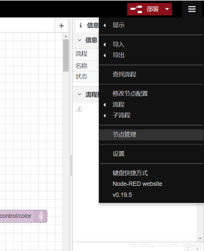This screenshot has height=251, width=204.
Task: Click the 无 description placeholder text
Action: [x=79, y=110]
